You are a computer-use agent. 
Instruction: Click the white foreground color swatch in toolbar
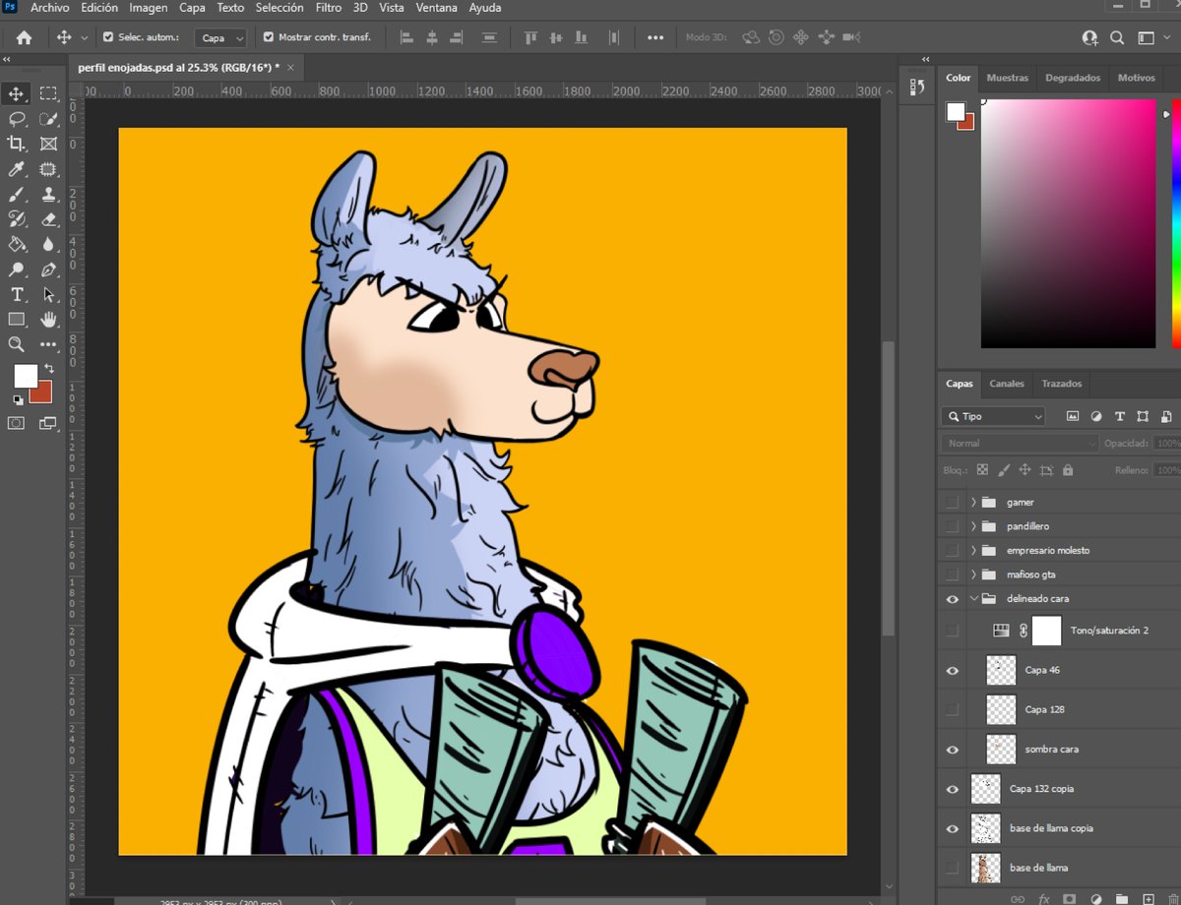(x=24, y=374)
